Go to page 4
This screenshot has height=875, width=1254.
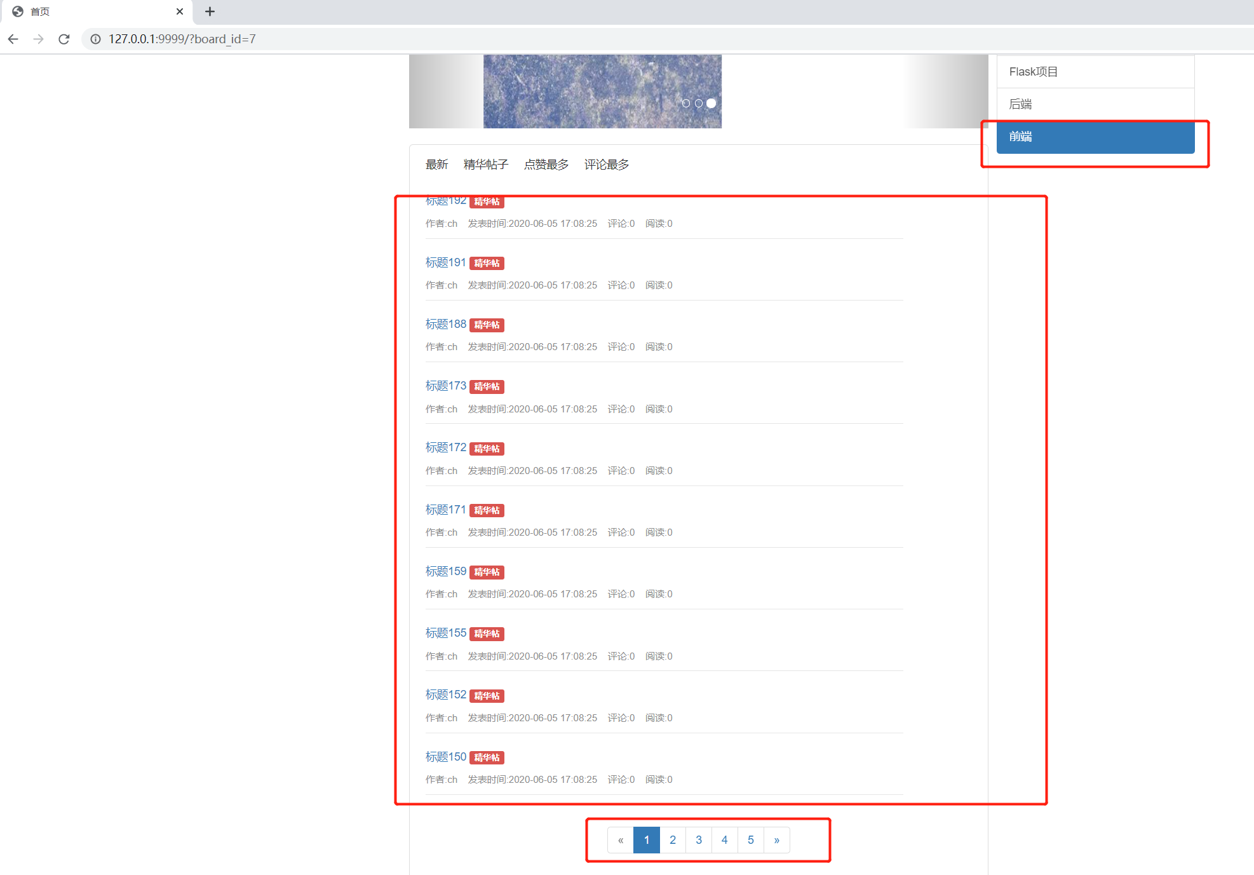tap(725, 840)
